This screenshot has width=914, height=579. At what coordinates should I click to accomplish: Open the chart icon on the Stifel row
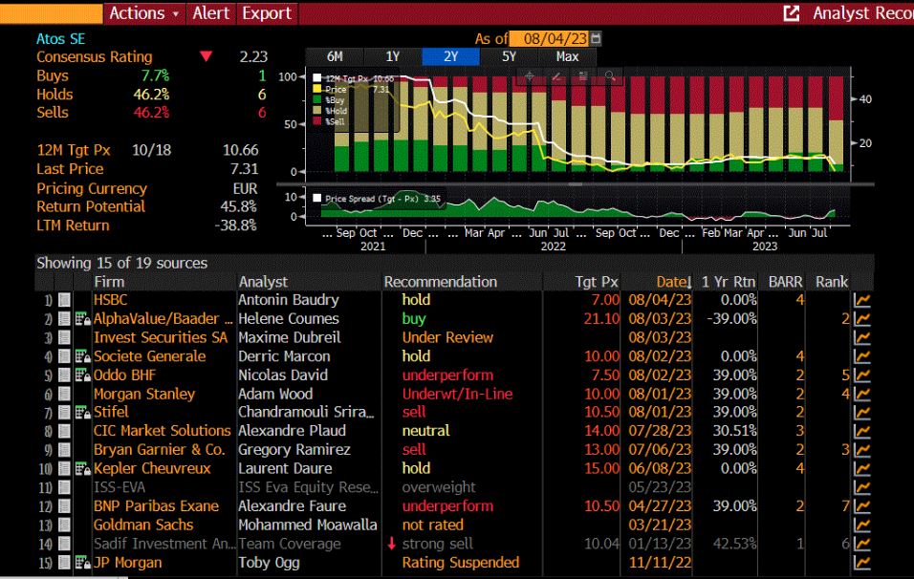(x=862, y=413)
